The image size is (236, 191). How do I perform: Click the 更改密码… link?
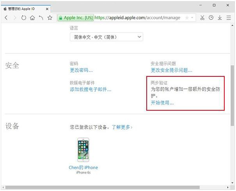pos(81,70)
